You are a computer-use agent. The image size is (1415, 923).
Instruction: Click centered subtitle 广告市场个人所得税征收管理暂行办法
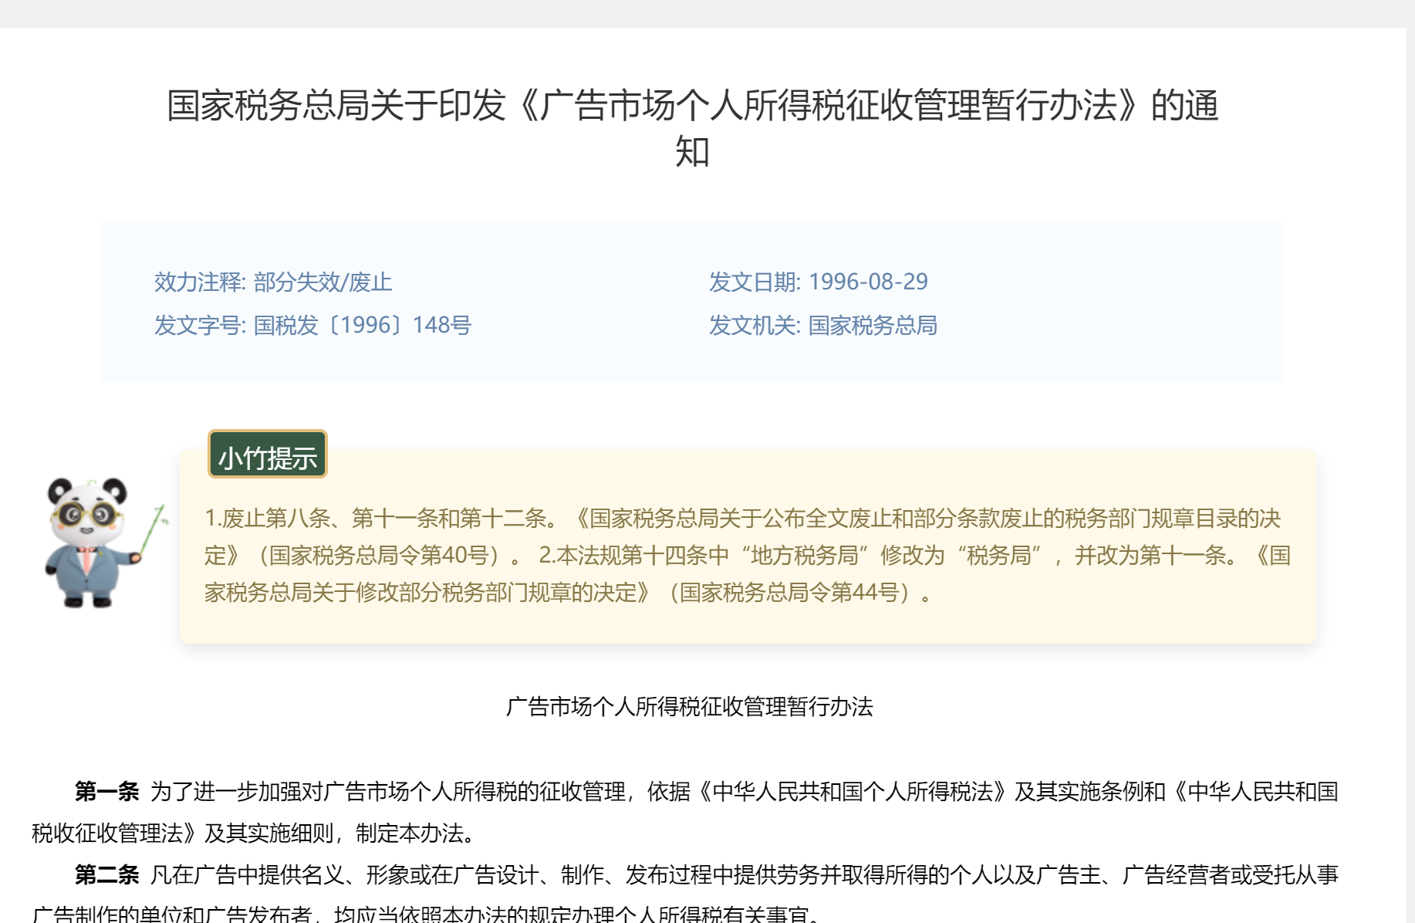coord(689,707)
